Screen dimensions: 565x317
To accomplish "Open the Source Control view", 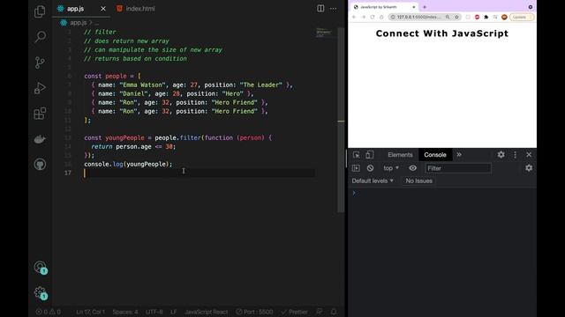I will click(40, 63).
